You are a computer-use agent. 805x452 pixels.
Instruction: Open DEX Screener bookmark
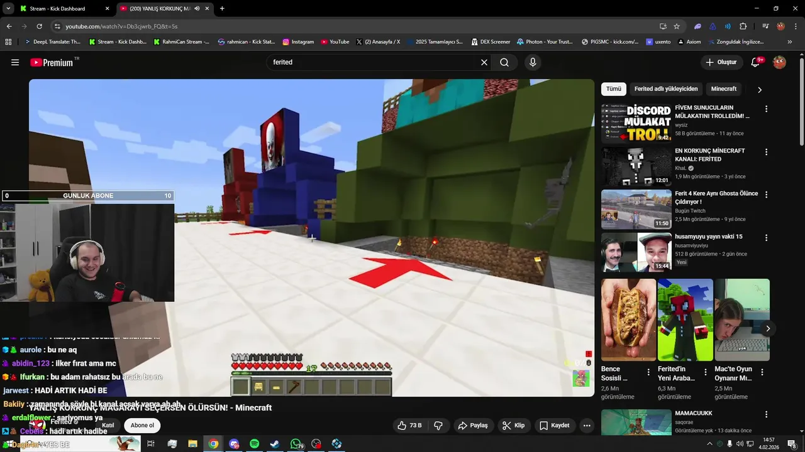(x=490, y=42)
